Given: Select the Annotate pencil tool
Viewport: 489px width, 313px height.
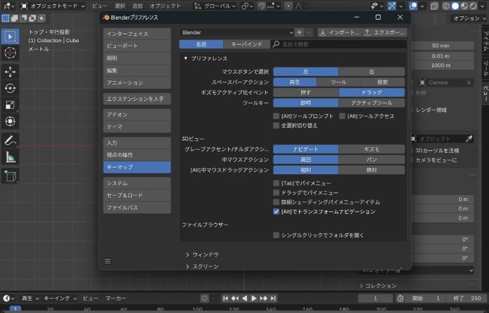Looking at the screenshot, I should coord(10,141).
